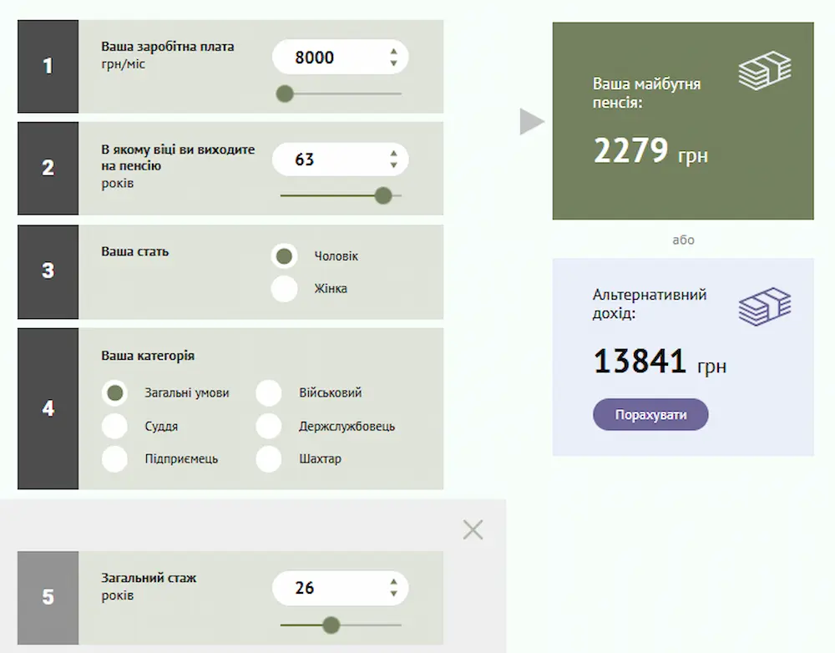Select the Чоловік gender radio button
Screen dimensions: 835x653
[x=285, y=256]
